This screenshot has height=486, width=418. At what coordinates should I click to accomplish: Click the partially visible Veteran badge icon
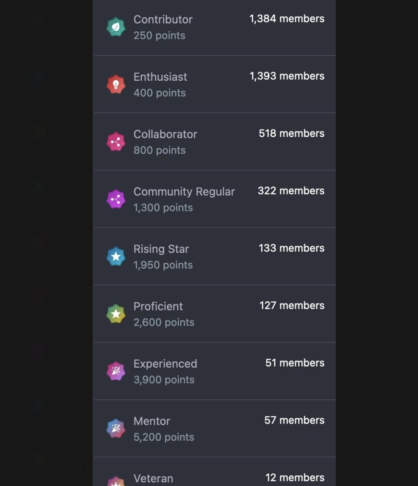pyautogui.click(x=116, y=482)
